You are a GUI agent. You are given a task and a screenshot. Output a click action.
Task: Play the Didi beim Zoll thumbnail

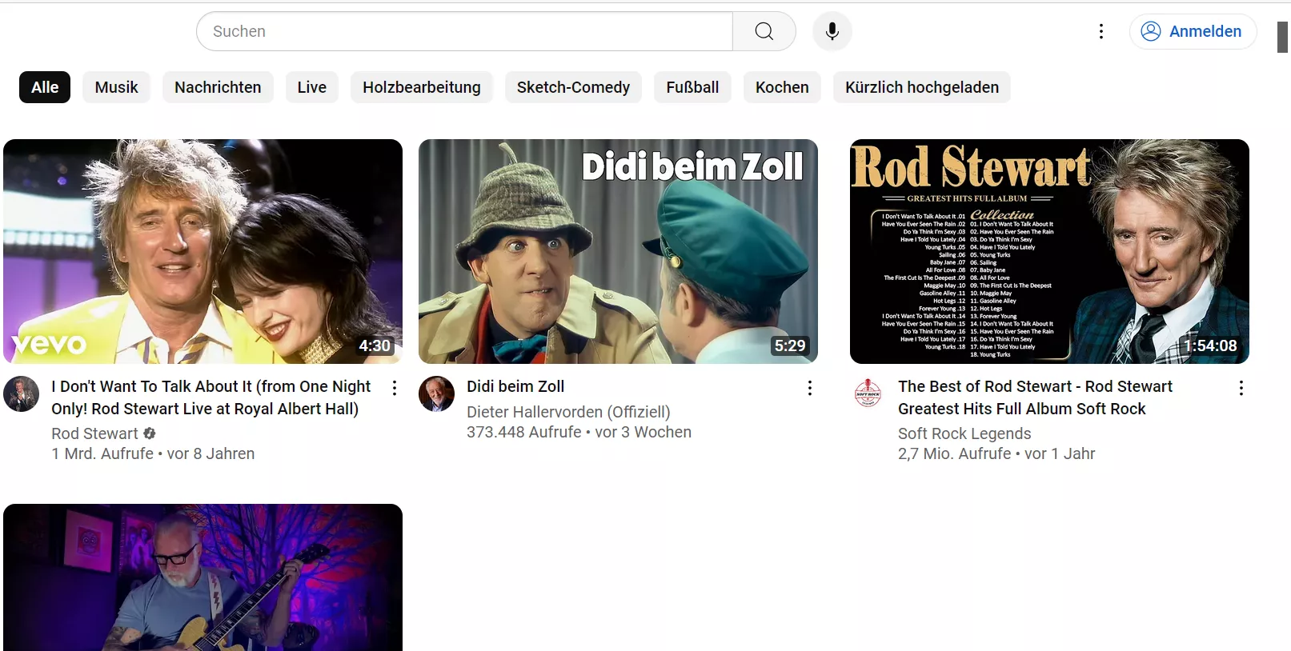pyautogui.click(x=618, y=251)
